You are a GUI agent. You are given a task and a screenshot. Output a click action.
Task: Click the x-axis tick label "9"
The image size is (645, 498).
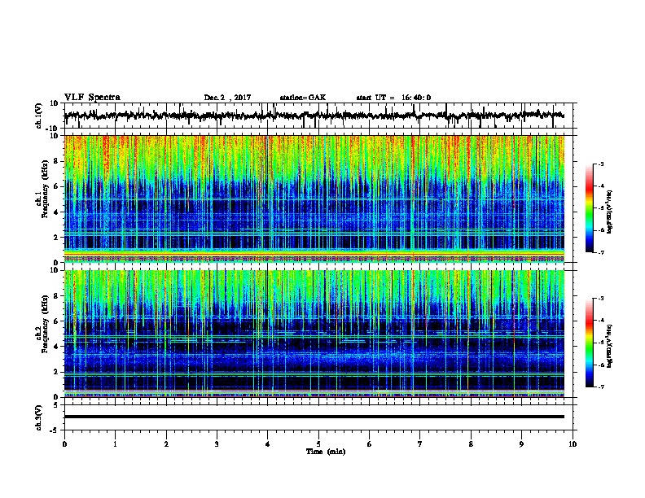[521, 443]
